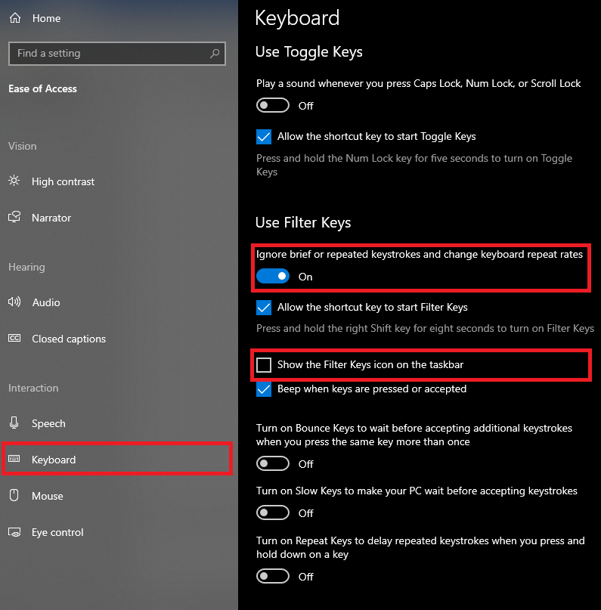Click the Keyboard page title

pyautogui.click(x=297, y=18)
